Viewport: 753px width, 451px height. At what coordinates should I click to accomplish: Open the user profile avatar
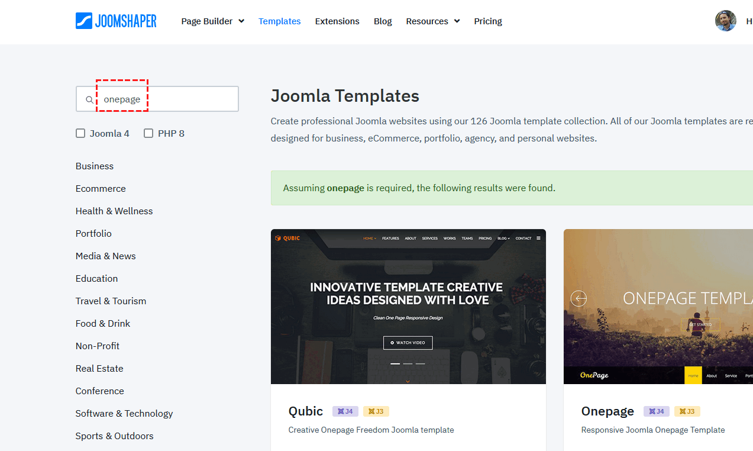click(x=725, y=21)
